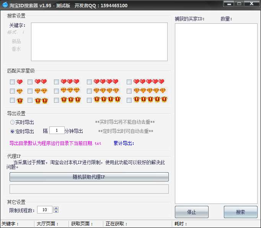261x228 pixels.
Task: Minimize the Taobao ID searcher window
Action: (x=229, y=4)
